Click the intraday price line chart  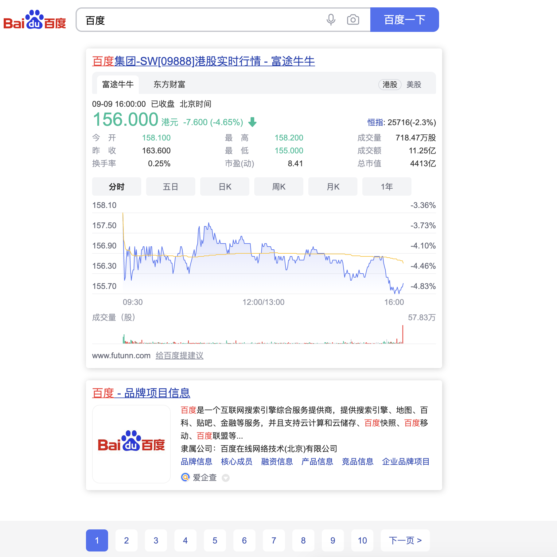(x=263, y=253)
